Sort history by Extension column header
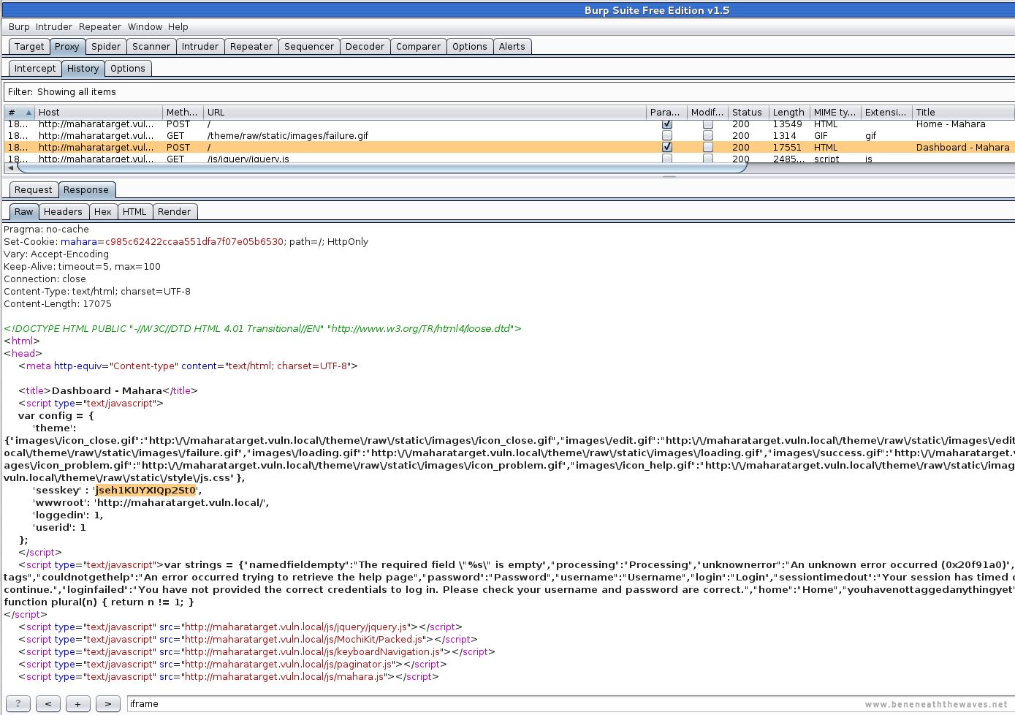Viewport: 1015px width, 715px height. pos(886,112)
